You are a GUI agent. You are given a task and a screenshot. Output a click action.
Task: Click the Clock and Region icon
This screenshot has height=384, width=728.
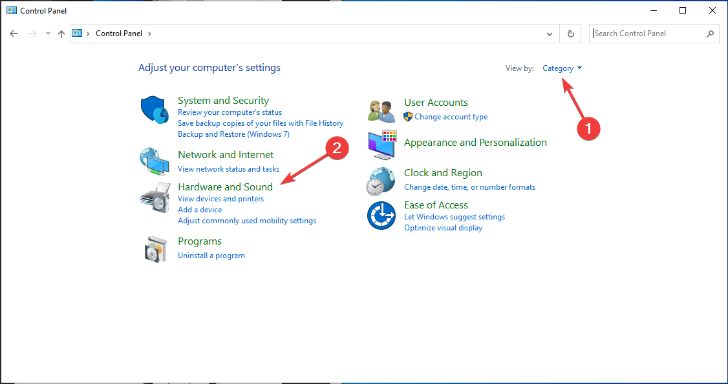coord(381,181)
